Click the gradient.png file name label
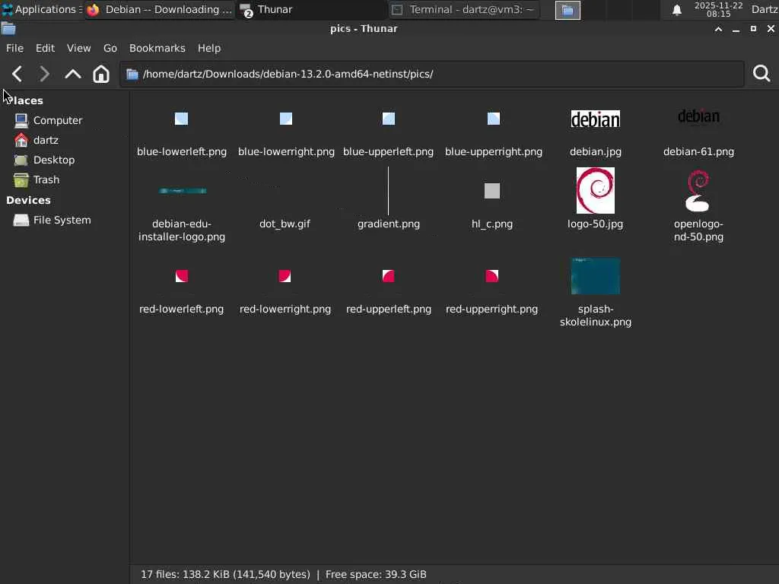The image size is (779, 584). click(389, 224)
